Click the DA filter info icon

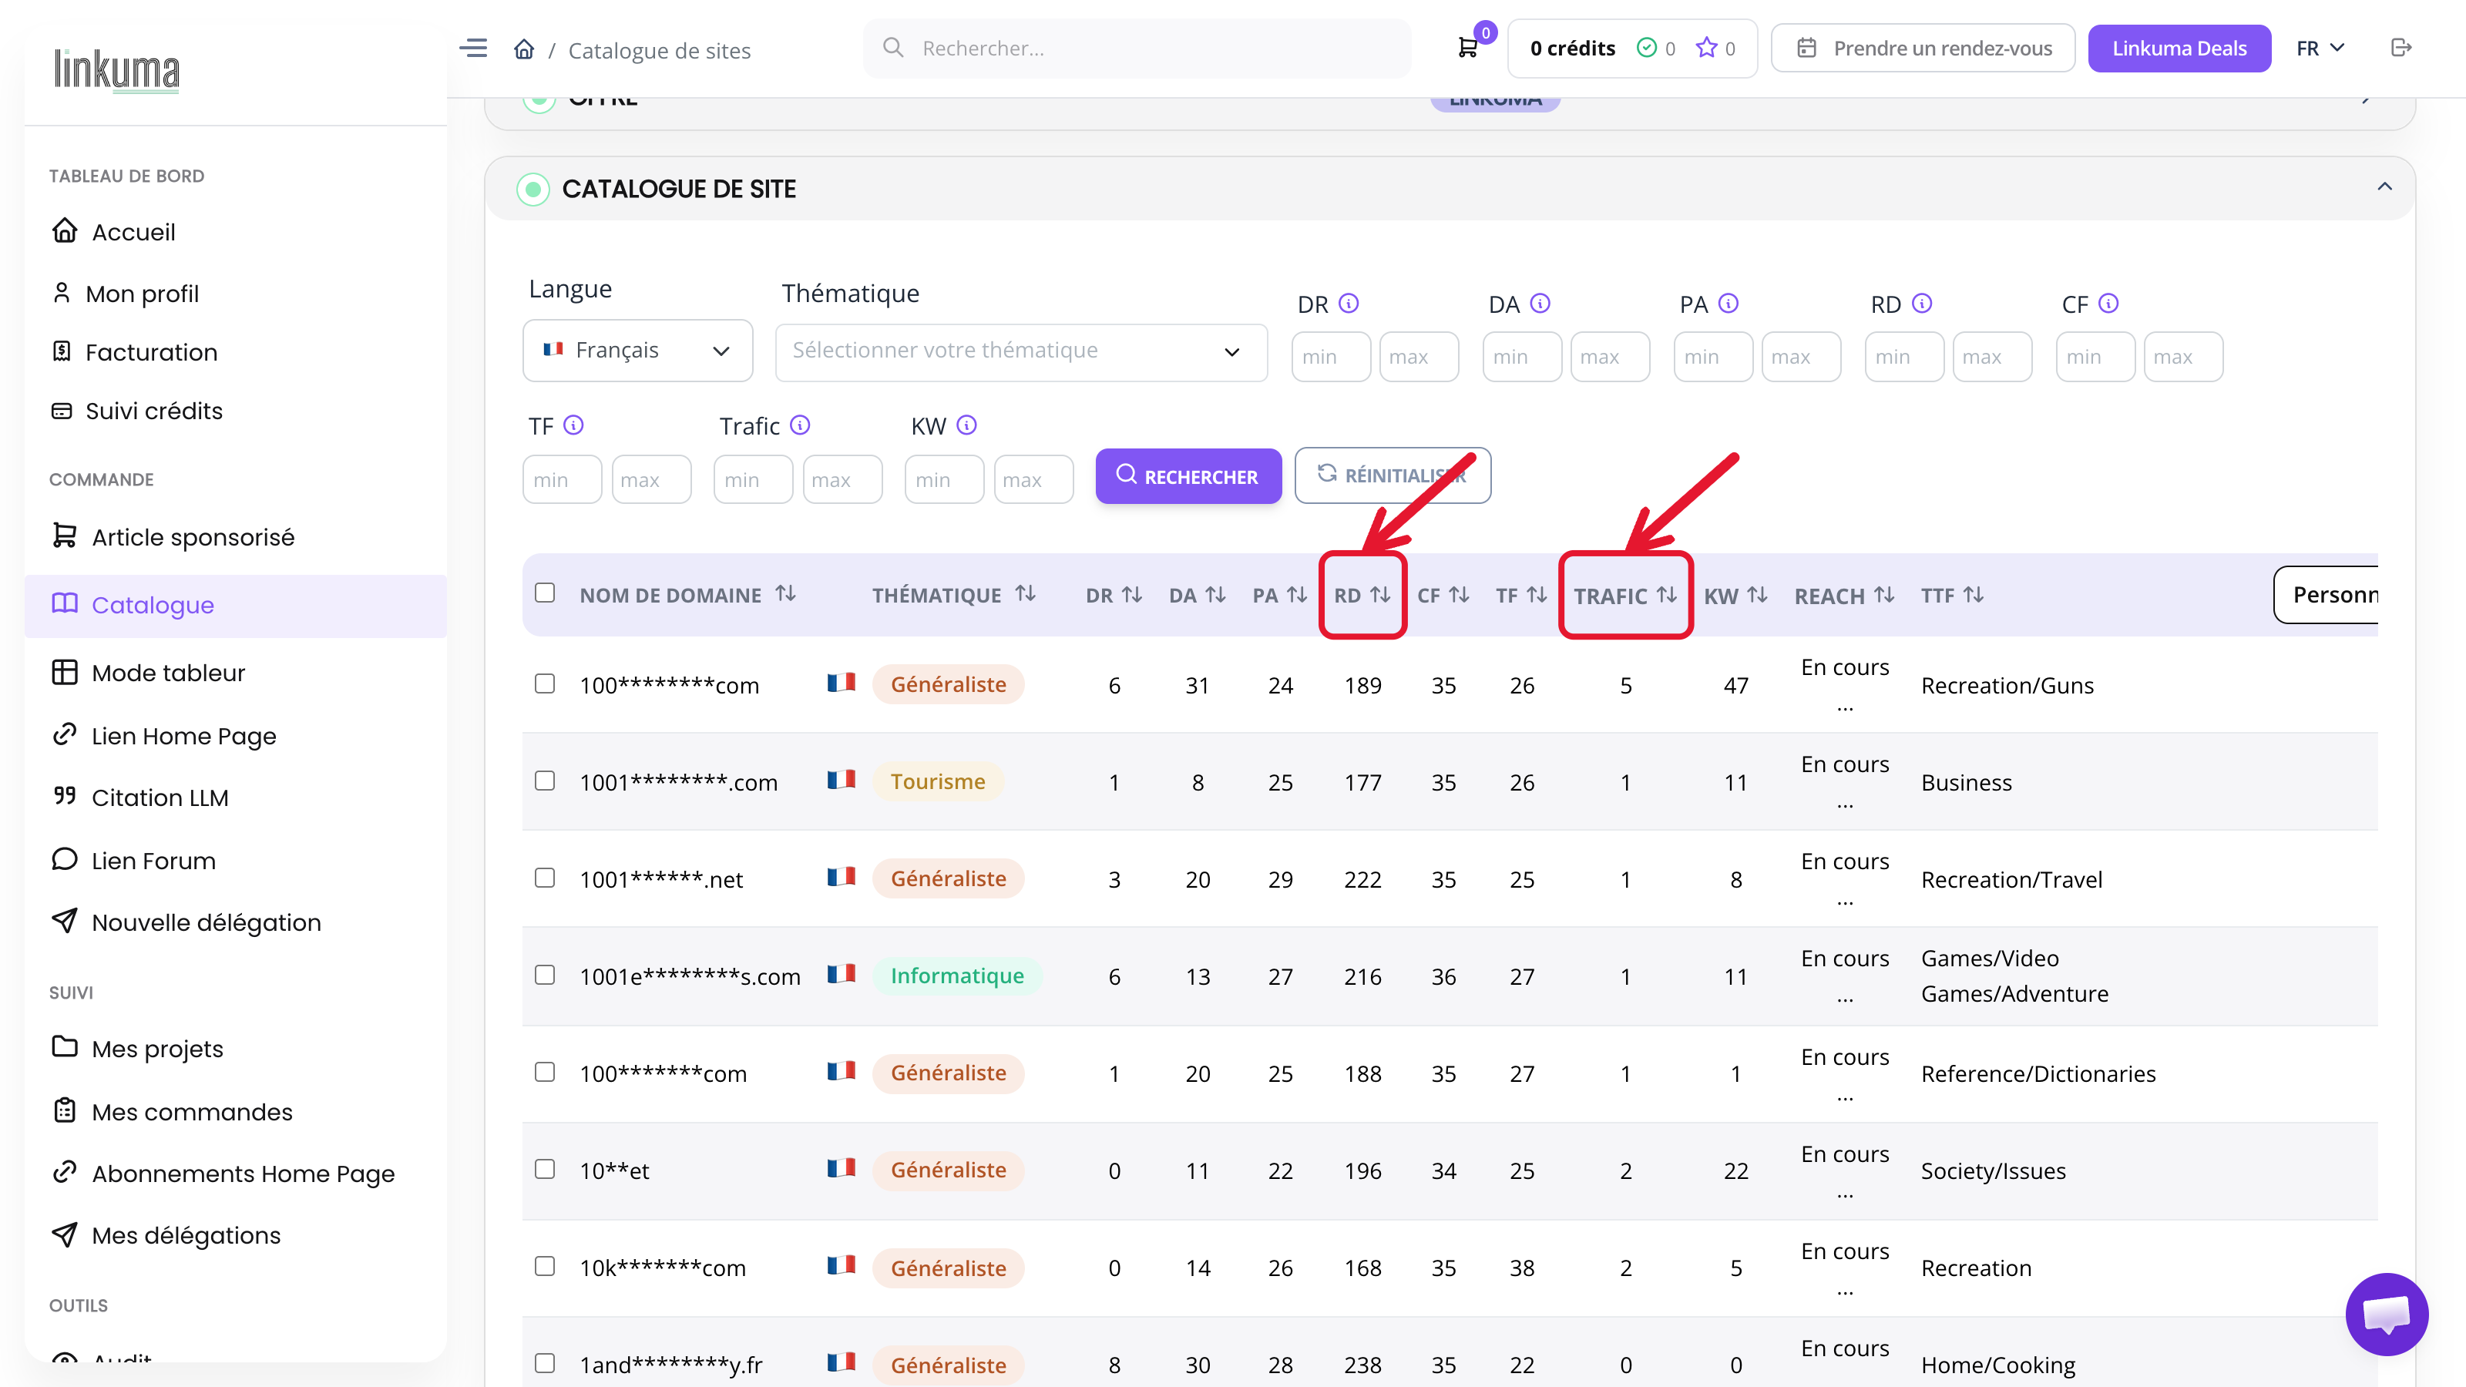(1540, 304)
